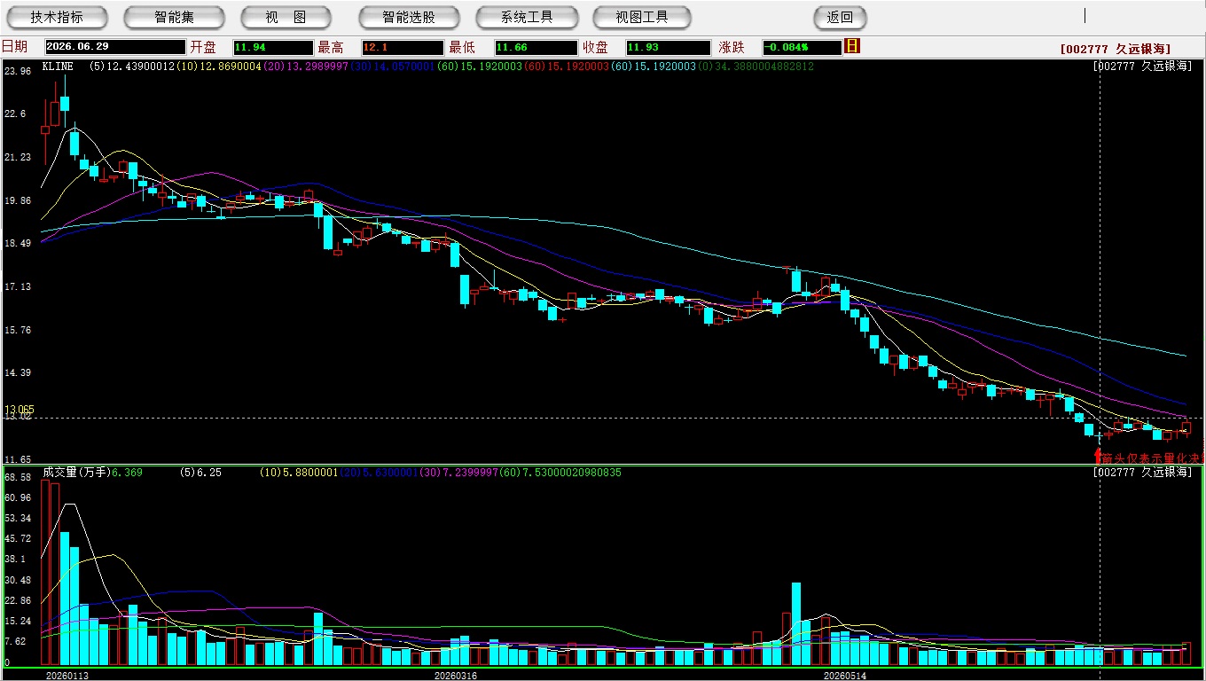Click the 最高 price field
Screen dimensions: 1206x681
[x=402, y=48]
